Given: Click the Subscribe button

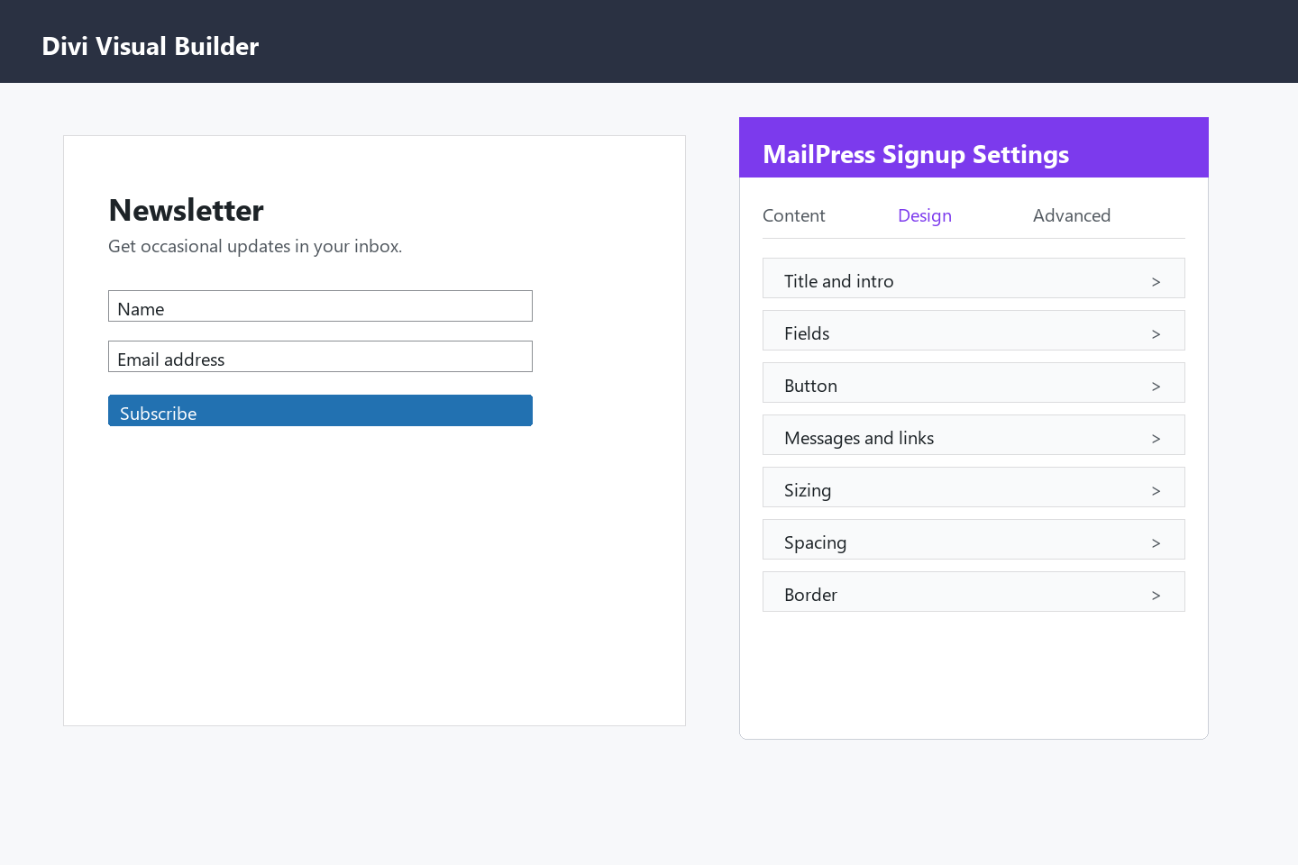Looking at the screenshot, I should point(320,411).
